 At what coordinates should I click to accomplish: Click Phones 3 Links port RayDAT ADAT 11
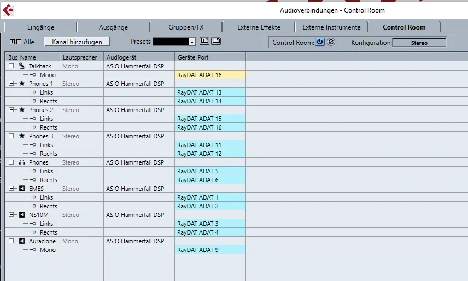210,145
